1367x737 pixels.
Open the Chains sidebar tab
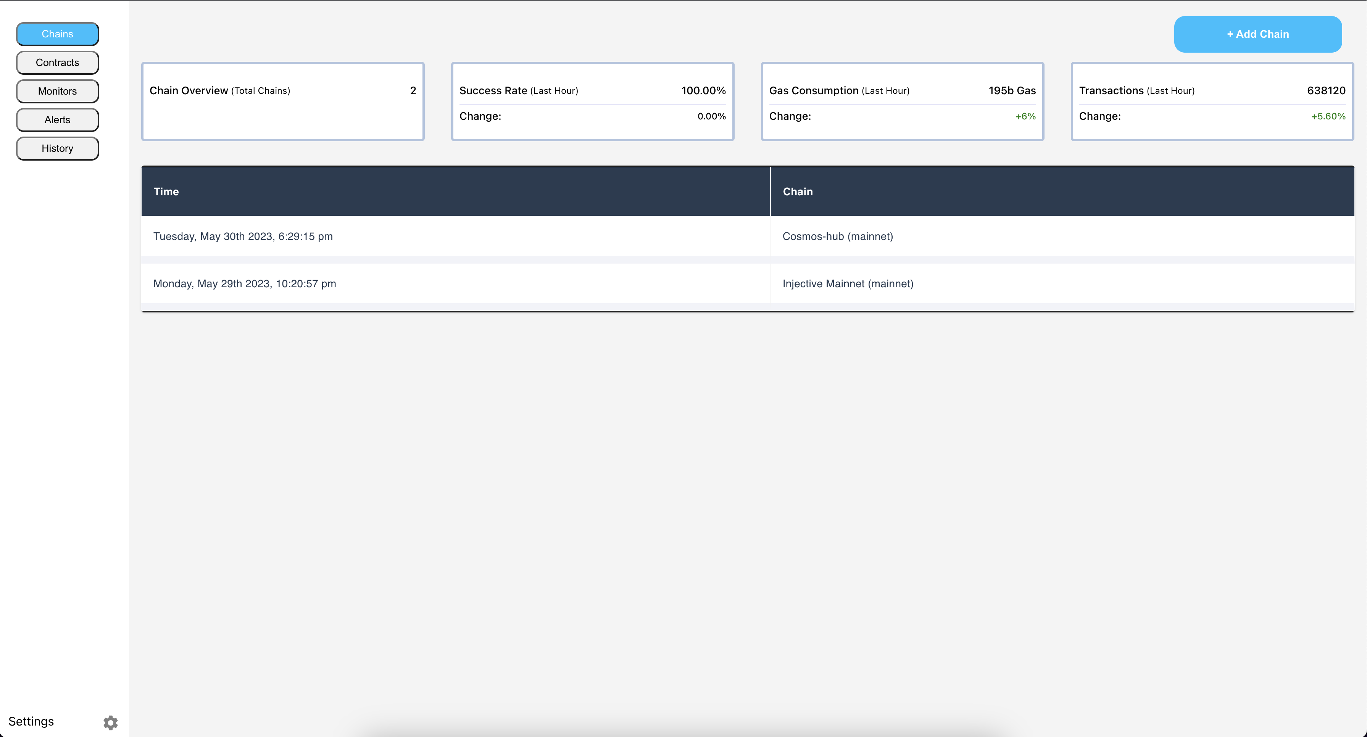tap(57, 34)
